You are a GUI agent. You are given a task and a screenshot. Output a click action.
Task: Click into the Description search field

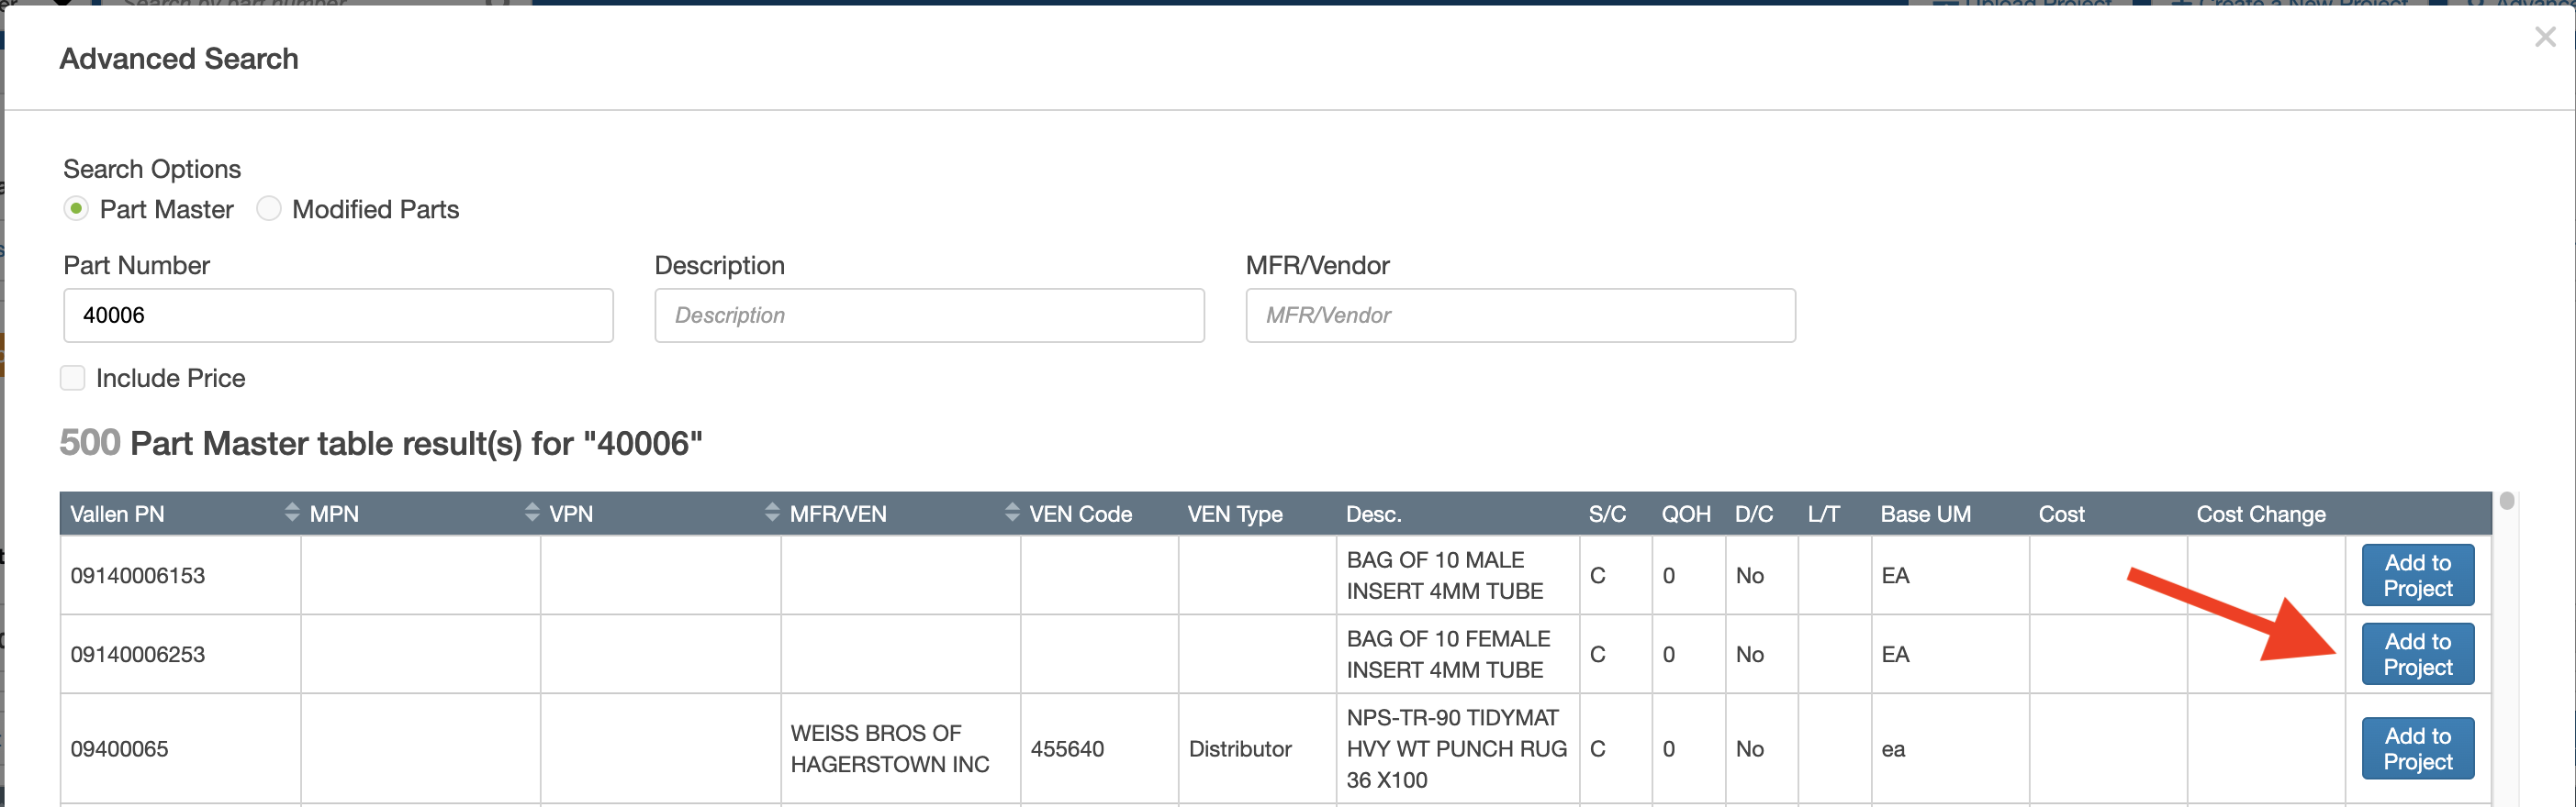929,315
